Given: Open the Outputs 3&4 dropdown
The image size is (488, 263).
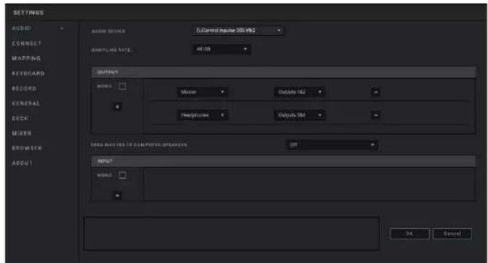Looking at the screenshot, I should click(x=300, y=115).
